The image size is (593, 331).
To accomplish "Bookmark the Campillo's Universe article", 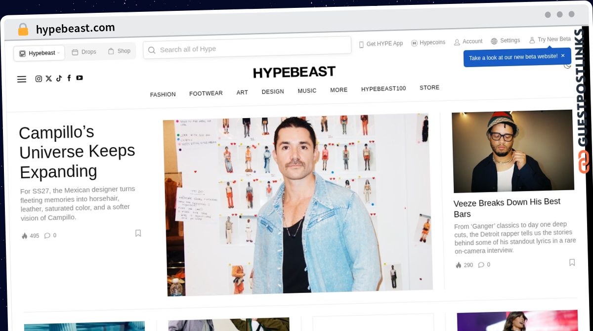I will [138, 233].
